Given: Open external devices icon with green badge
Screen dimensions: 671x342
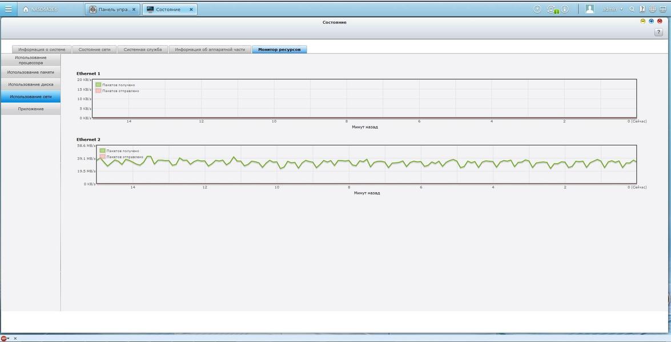Looking at the screenshot, I should [552, 9].
